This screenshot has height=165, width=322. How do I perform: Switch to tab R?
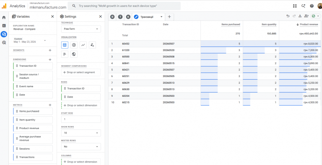112,17
